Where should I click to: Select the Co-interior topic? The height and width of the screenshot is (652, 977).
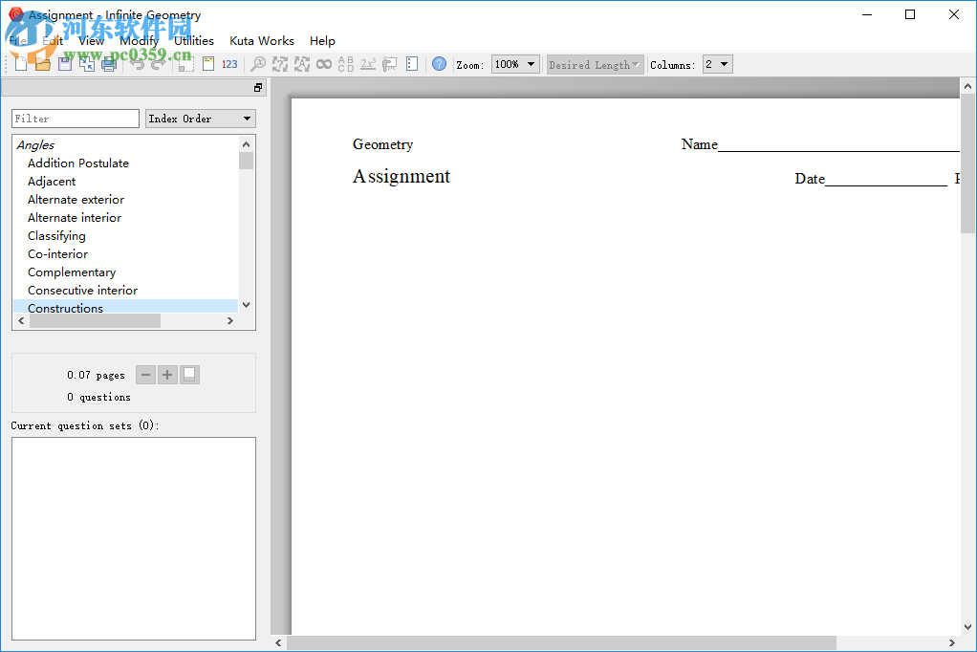point(58,253)
